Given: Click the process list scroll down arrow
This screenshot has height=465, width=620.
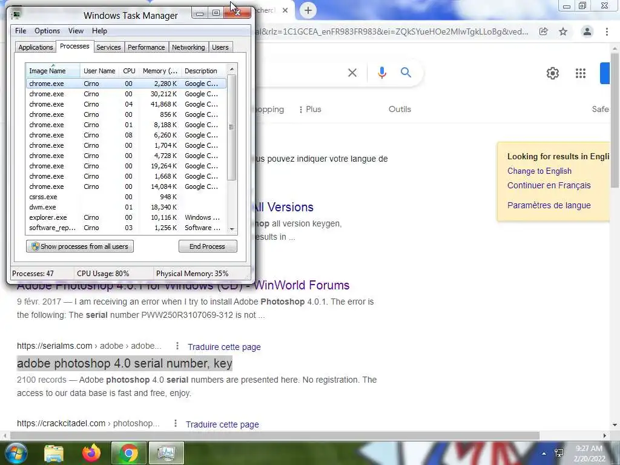Looking at the screenshot, I should 232,229.
